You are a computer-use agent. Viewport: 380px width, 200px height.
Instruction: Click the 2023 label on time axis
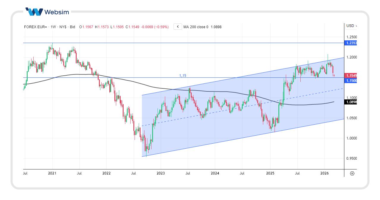[160, 173]
